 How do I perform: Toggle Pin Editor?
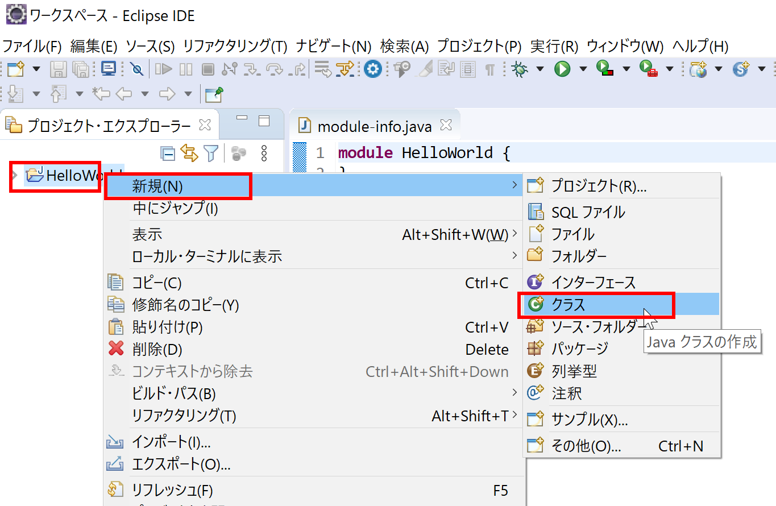(x=214, y=93)
